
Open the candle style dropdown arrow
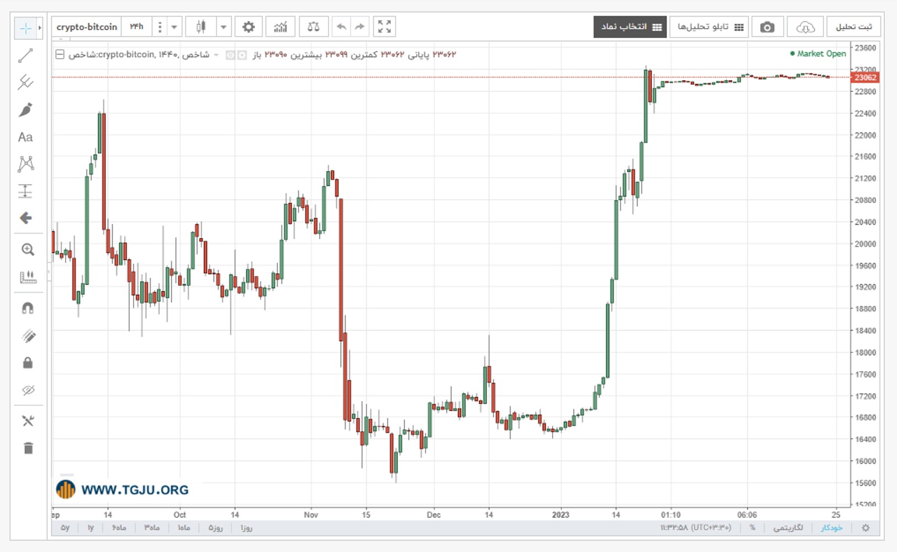(x=224, y=26)
